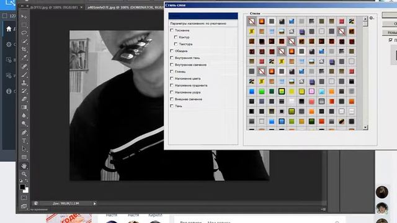
Task: Click bright green style swatch
Action: point(262,91)
